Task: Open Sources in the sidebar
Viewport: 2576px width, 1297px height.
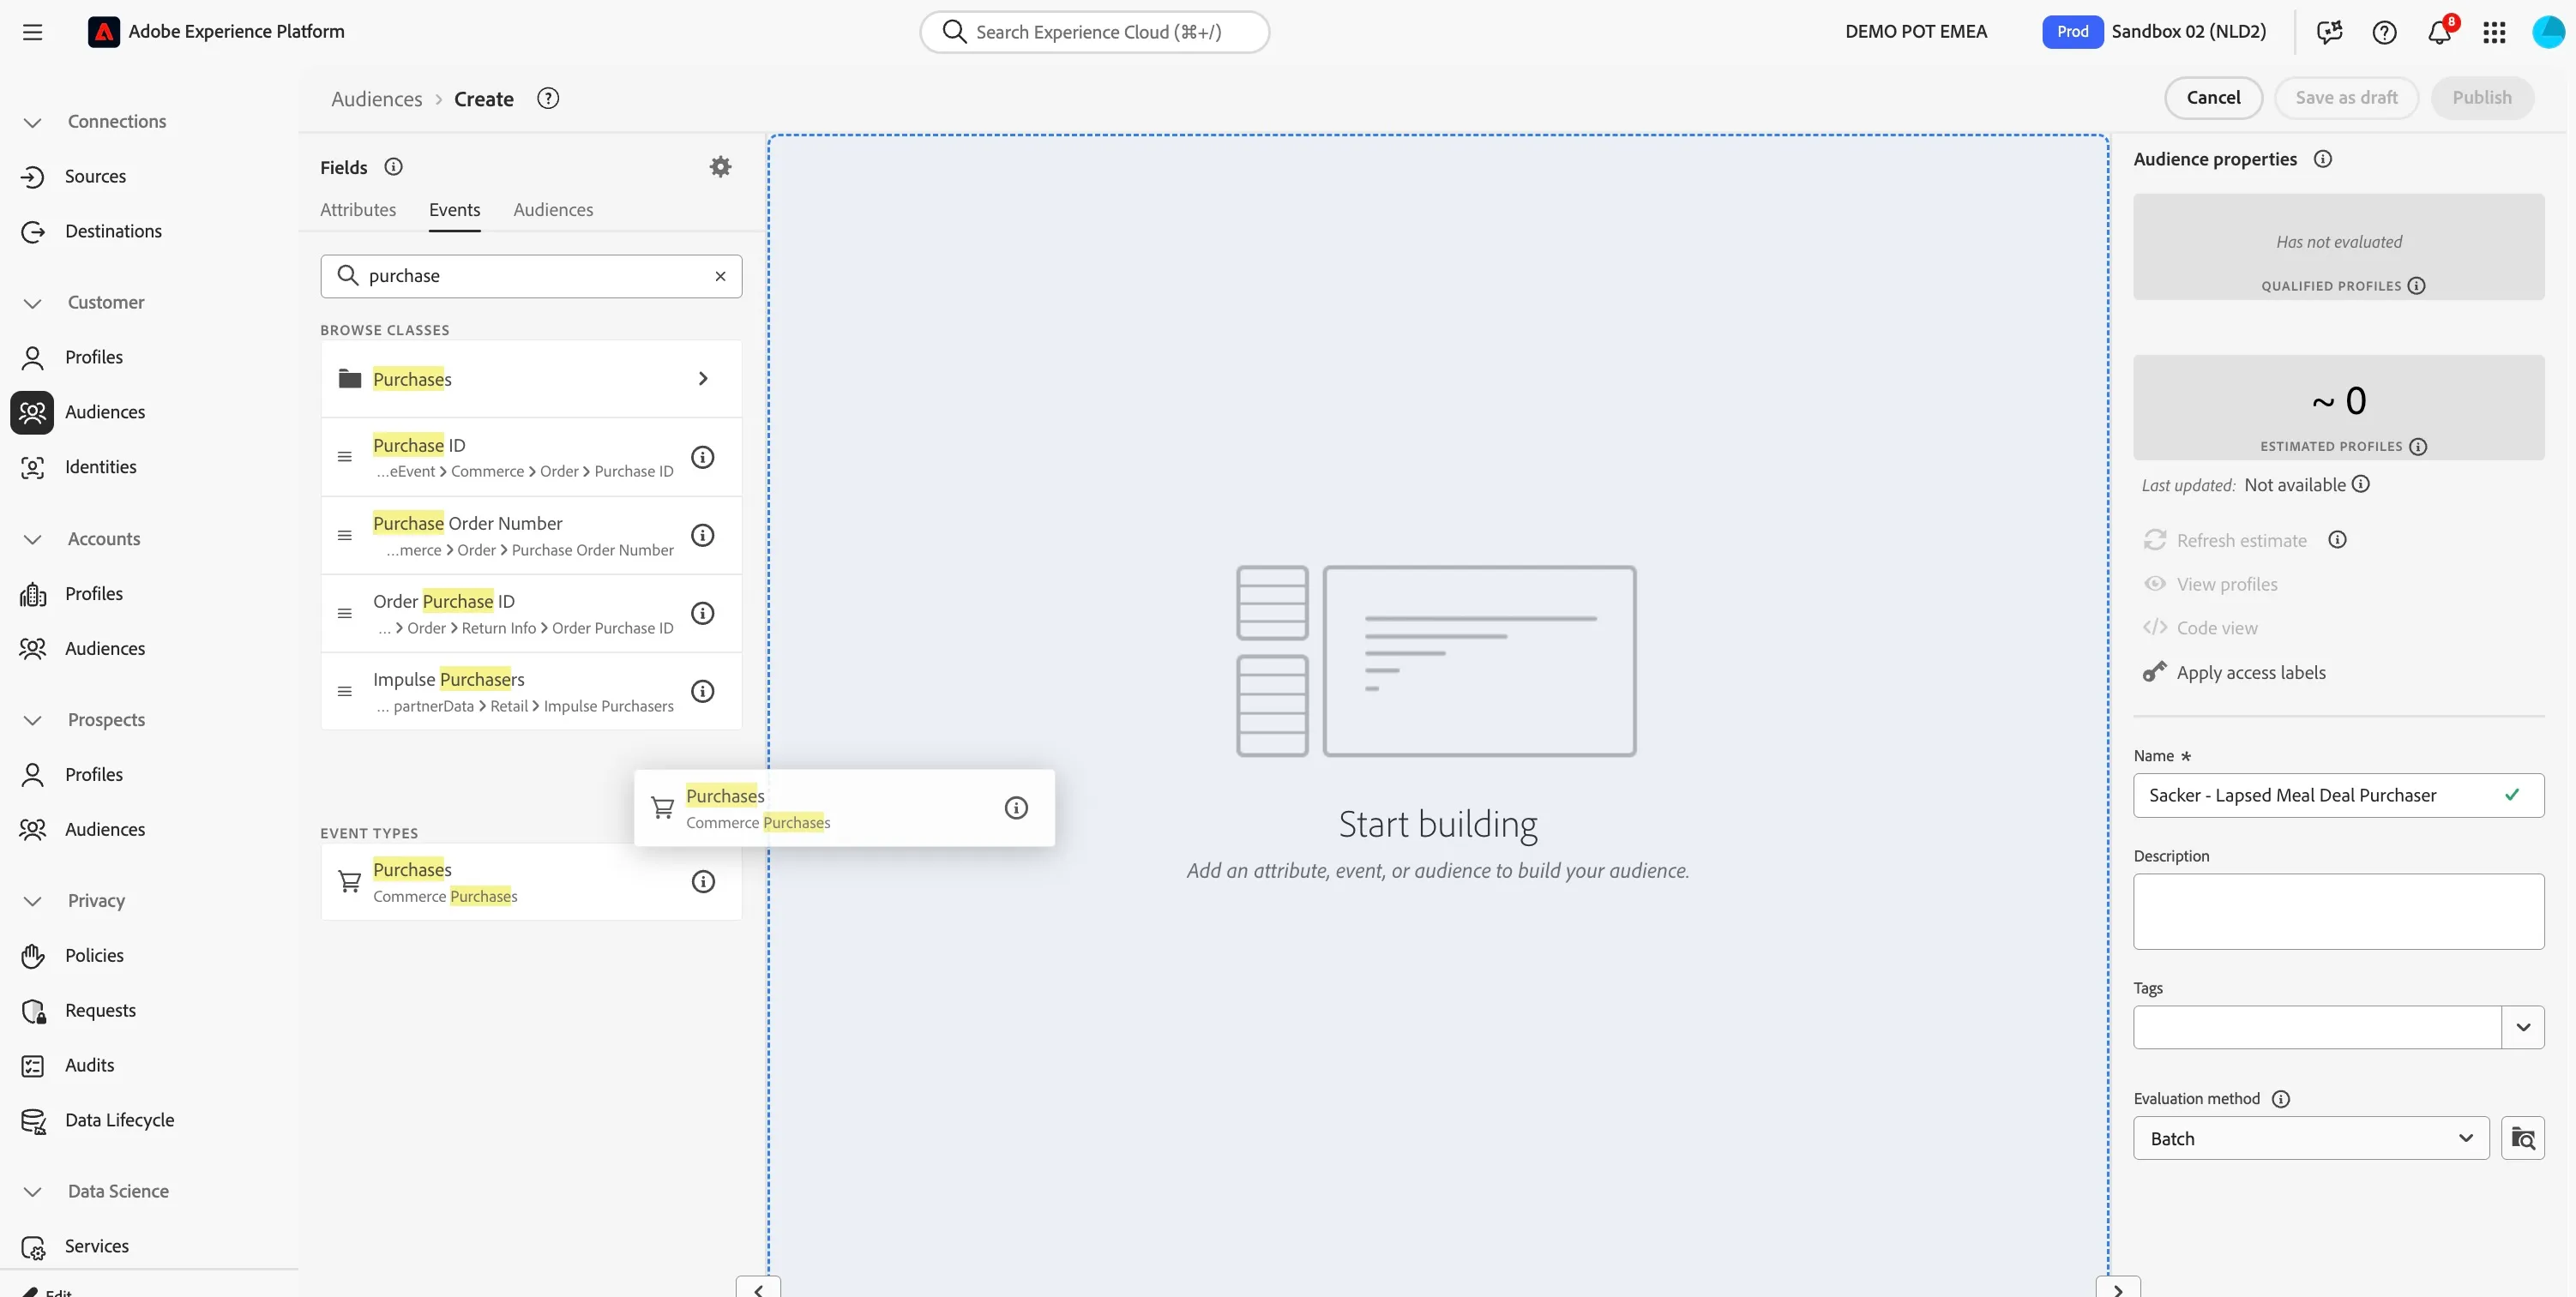Action: (x=95, y=177)
